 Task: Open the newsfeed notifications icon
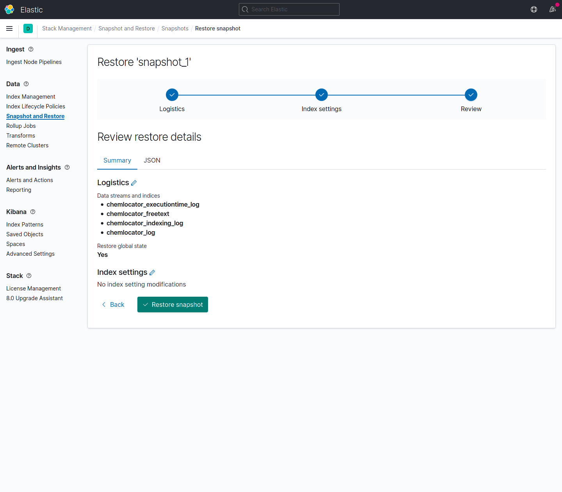click(x=552, y=9)
